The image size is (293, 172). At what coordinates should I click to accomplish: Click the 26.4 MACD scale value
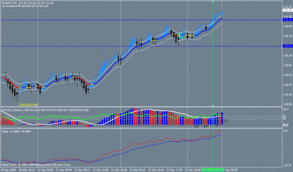286,109
